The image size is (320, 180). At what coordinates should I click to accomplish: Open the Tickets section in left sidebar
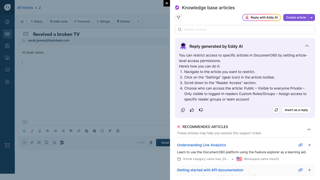pyautogui.click(x=7, y=34)
